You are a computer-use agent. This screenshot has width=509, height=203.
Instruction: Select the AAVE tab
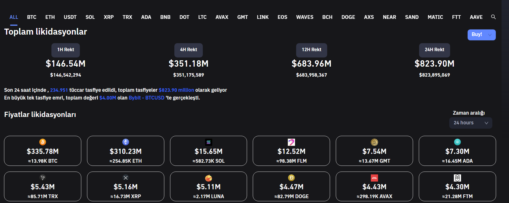(x=476, y=17)
